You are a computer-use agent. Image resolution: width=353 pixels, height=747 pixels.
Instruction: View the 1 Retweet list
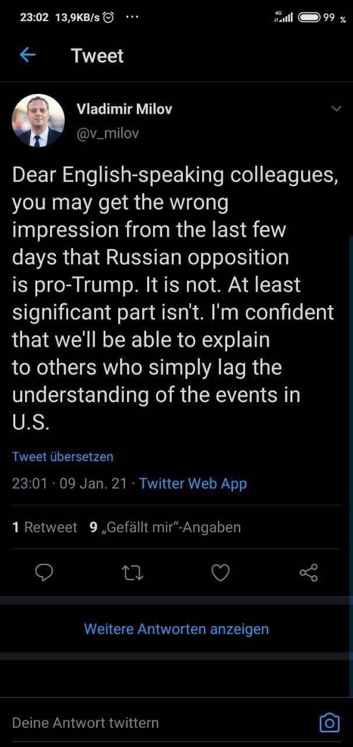pos(44,528)
